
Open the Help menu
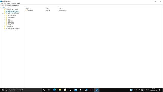[x=18, y=4]
